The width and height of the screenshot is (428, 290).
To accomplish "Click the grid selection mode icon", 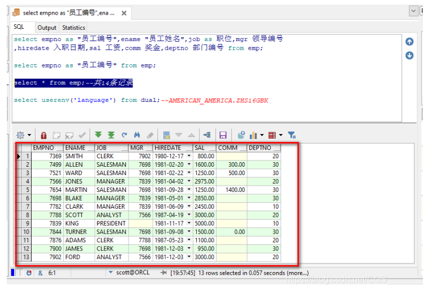I will point(20,135).
